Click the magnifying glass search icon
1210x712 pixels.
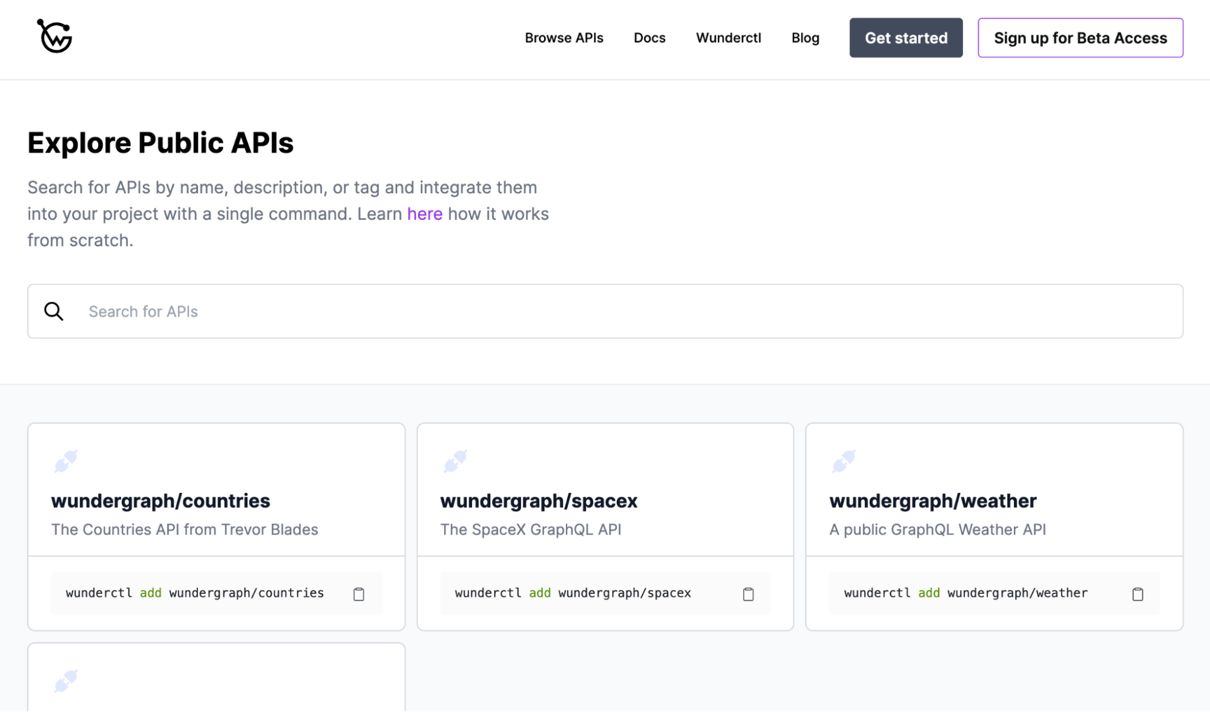point(54,311)
